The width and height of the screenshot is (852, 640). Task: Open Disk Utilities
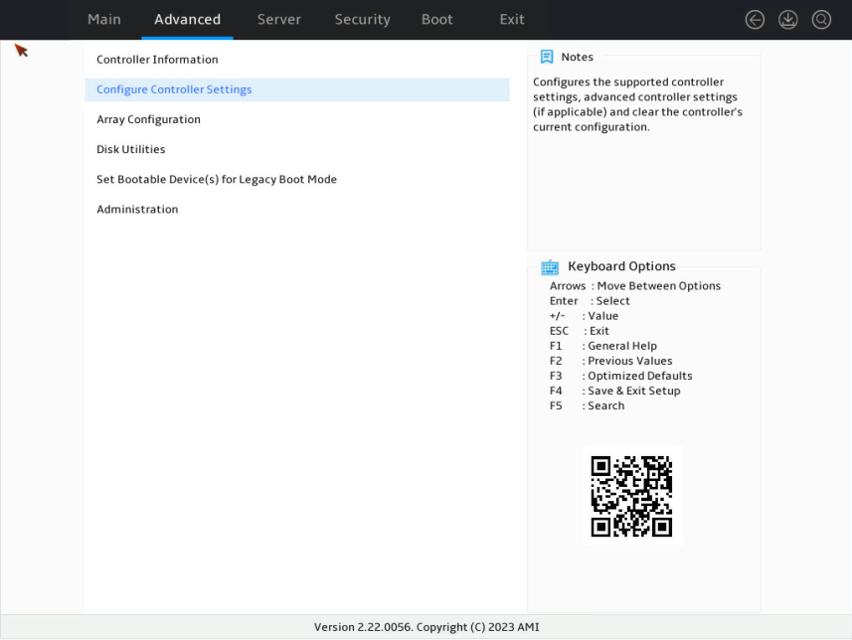(x=297, y=149)
